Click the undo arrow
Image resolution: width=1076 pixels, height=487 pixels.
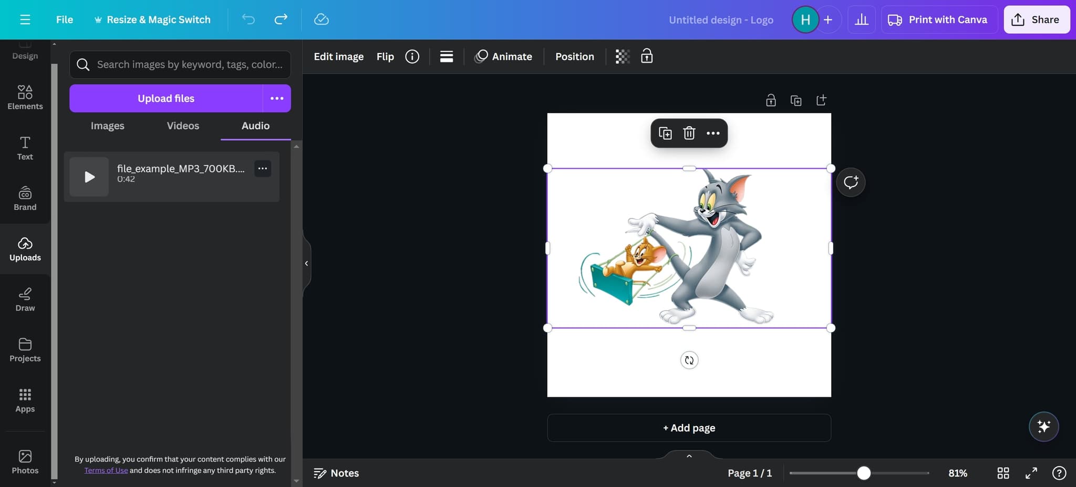coord(248,19)
